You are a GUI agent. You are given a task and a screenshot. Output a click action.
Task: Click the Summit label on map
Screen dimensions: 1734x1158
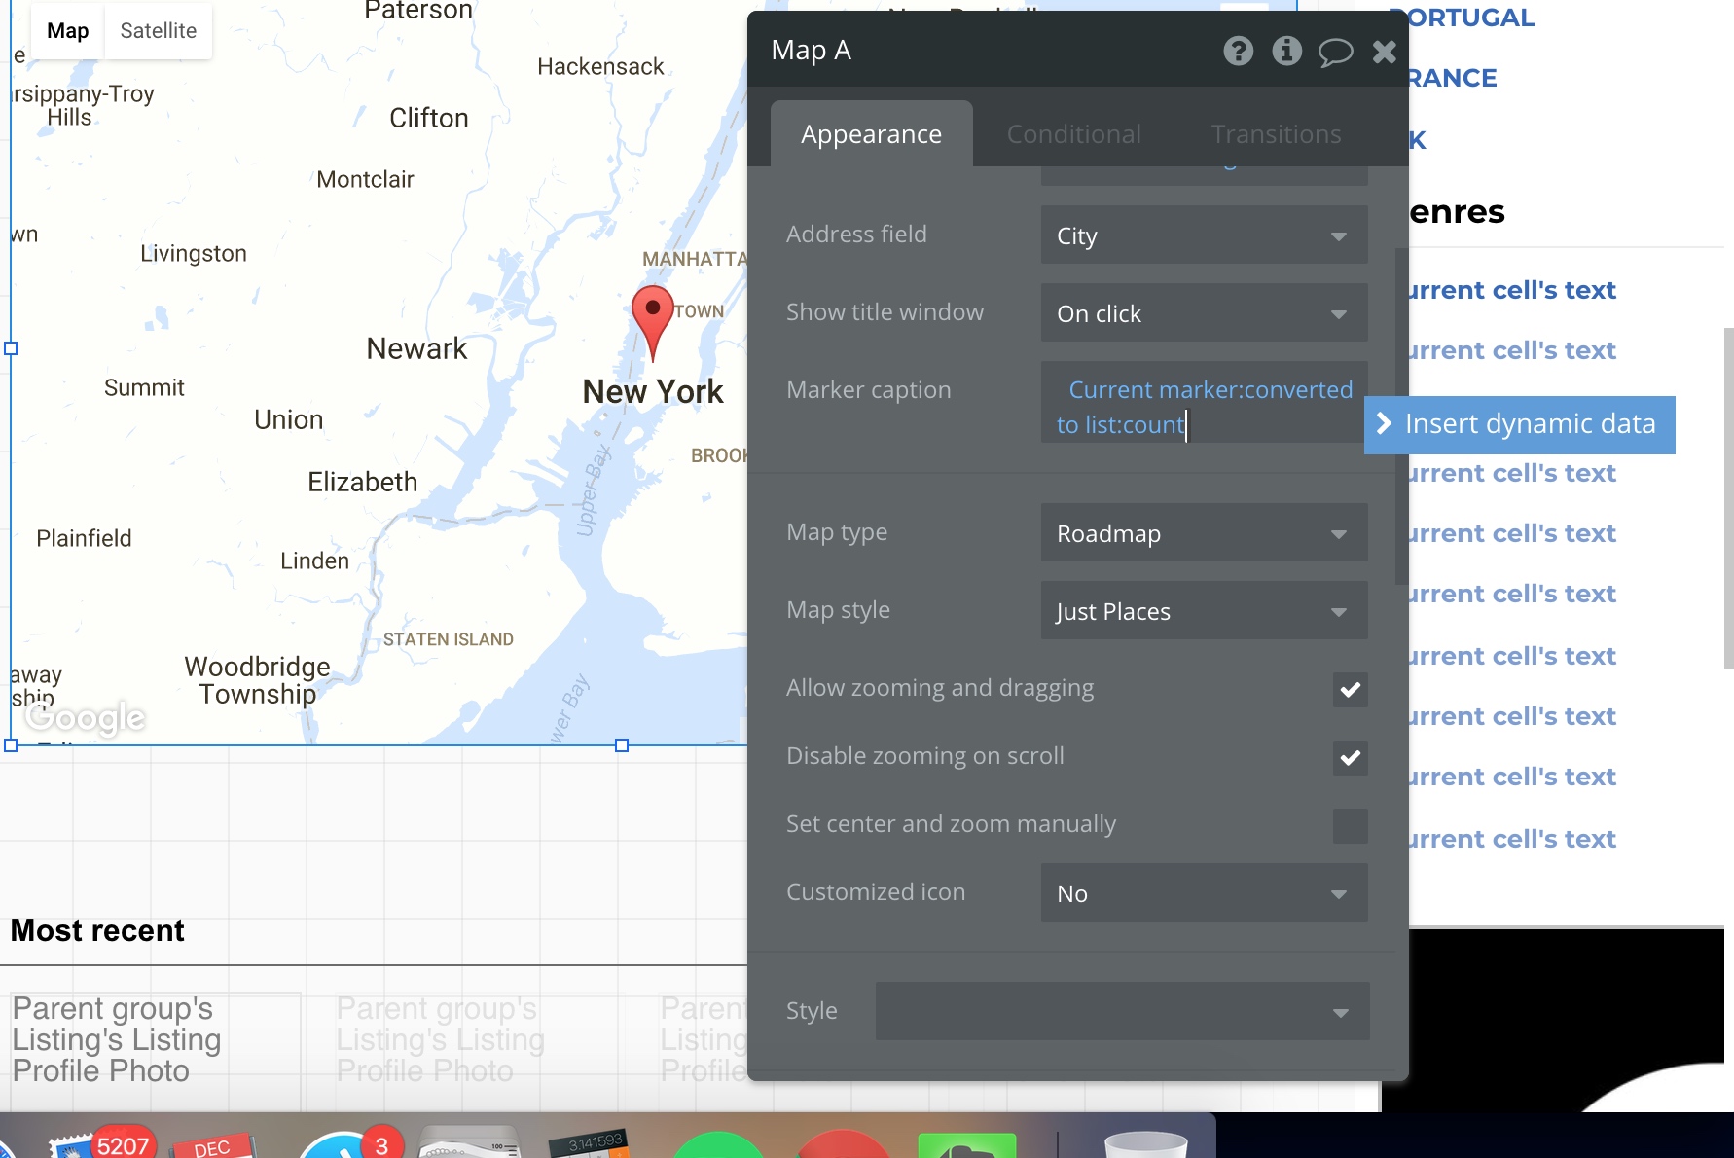pos(144,387)
